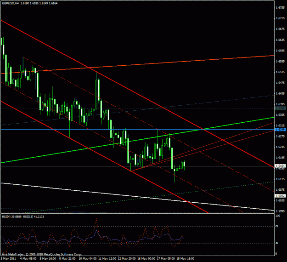Click the 1.6555 price axis label
Screen dimensions: 287x262
click(x=280, y=62)
